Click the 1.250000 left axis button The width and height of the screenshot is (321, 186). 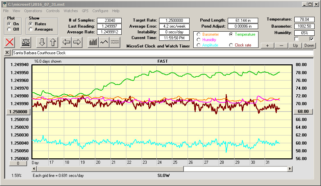(18, 112)
